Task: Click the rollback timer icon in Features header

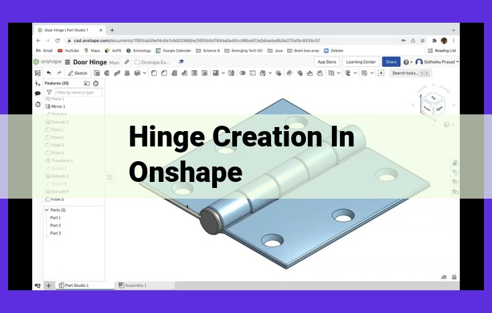Action: point(96,83)
